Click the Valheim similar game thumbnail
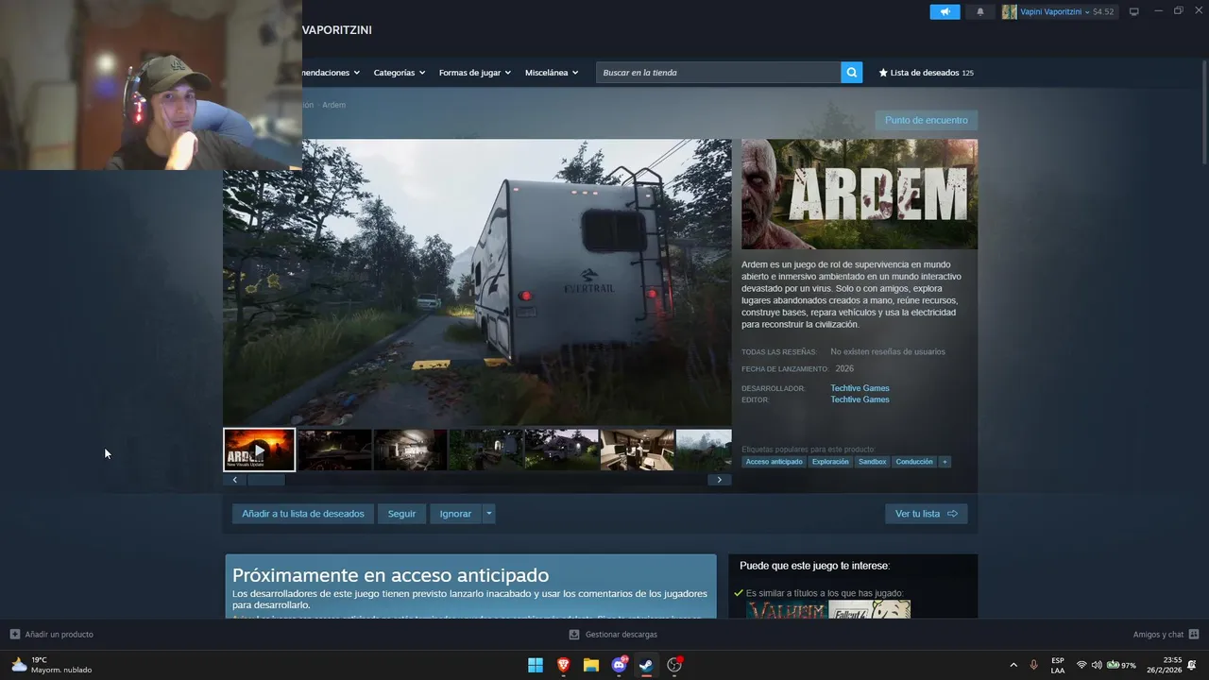 pyautogui.click(x=786, y=610)
